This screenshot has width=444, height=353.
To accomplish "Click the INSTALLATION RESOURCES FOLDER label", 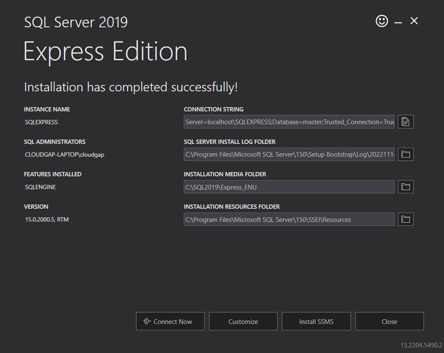I will (232, 207).
